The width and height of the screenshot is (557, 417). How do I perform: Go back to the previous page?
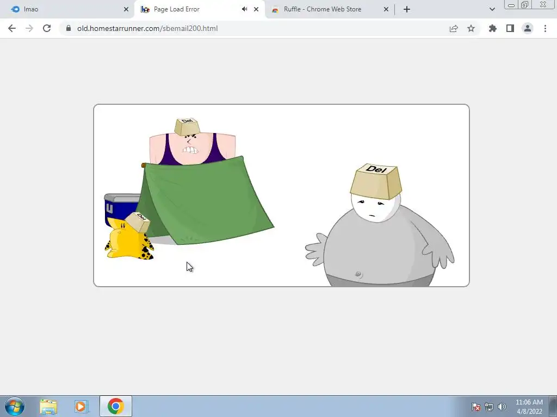[x=12, y=28]
